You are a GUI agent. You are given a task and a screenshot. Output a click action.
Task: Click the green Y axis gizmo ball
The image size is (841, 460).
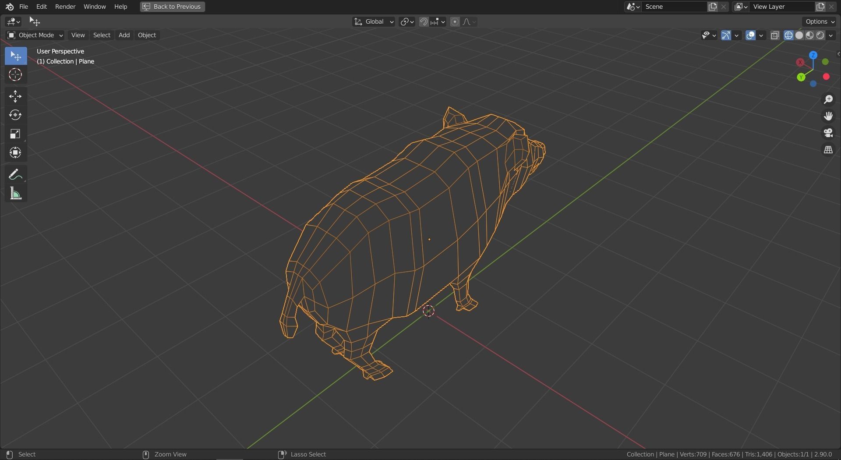coord(802,78)
